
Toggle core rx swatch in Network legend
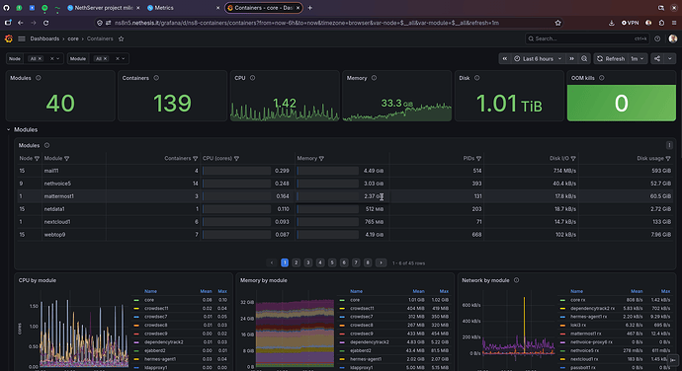click(x=562, y=300)
